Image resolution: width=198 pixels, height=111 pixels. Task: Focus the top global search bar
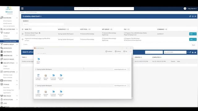[104, 9]
